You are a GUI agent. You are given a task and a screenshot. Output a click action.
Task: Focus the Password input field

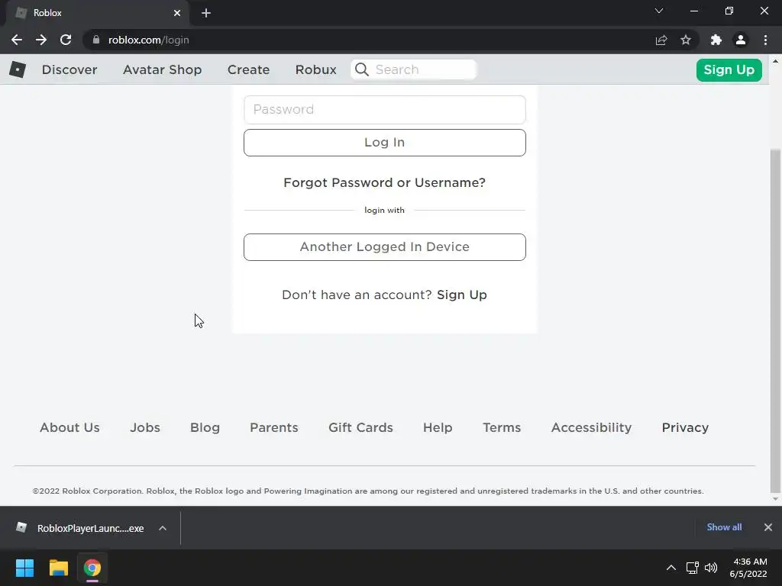(385, 110)
